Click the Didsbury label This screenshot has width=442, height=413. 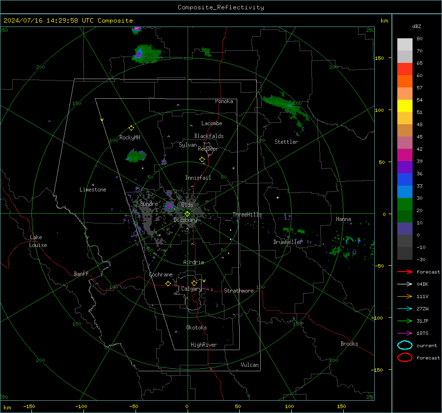pyautogui.click(x=185, y=220)
